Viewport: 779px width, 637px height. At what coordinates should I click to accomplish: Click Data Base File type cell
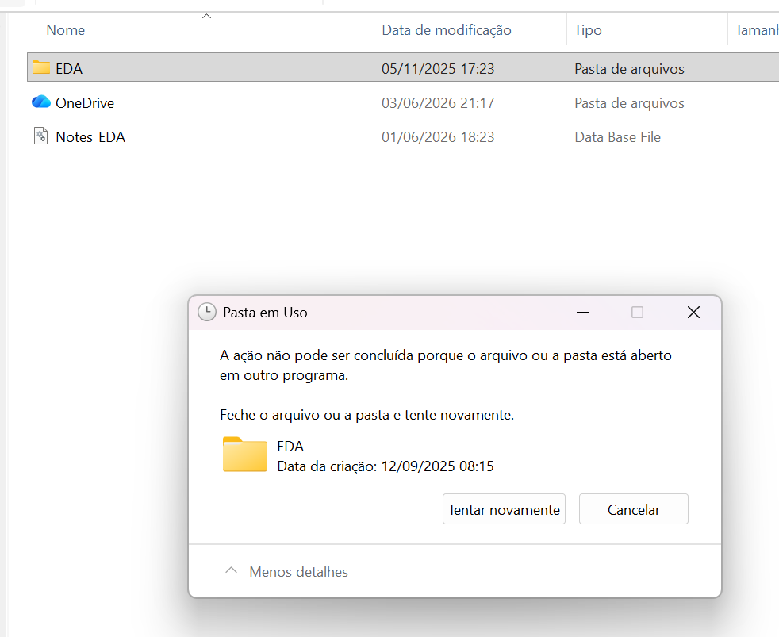click(617, 137)
